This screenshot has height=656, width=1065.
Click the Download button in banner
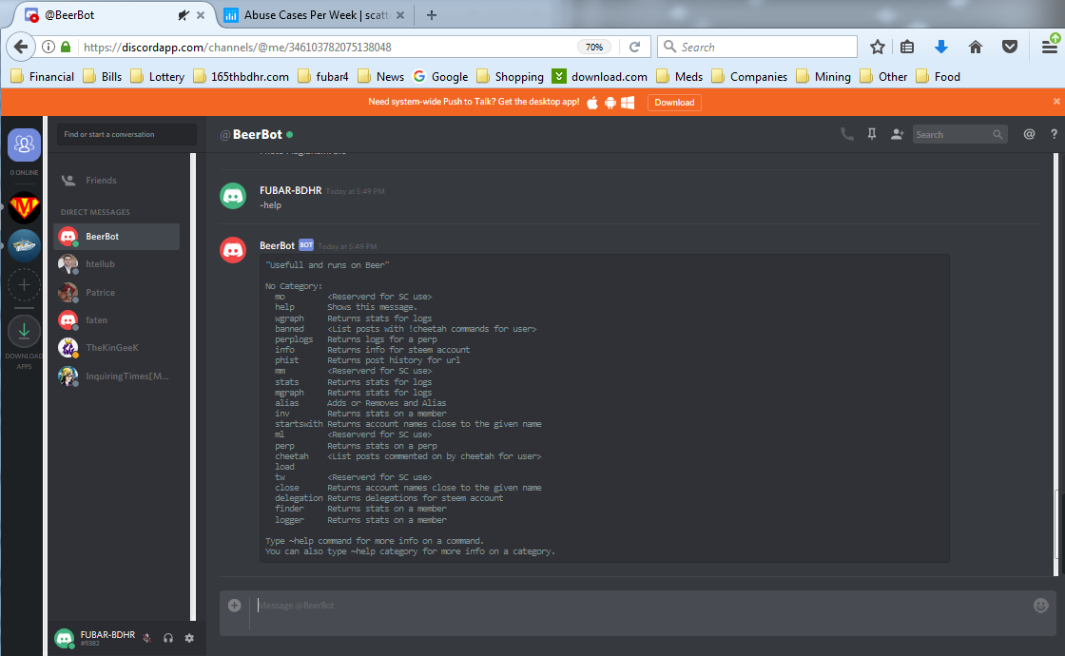point(674,103)
